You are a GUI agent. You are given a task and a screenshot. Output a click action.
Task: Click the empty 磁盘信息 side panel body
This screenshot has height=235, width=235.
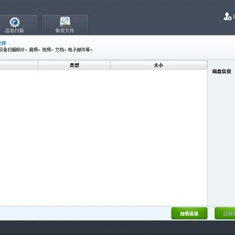coord(221,139)
